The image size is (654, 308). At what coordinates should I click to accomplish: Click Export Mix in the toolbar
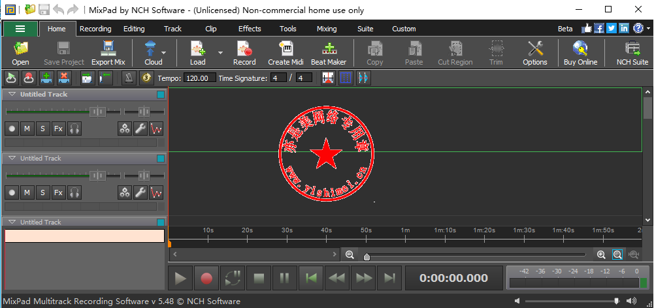tap(108, 54)
